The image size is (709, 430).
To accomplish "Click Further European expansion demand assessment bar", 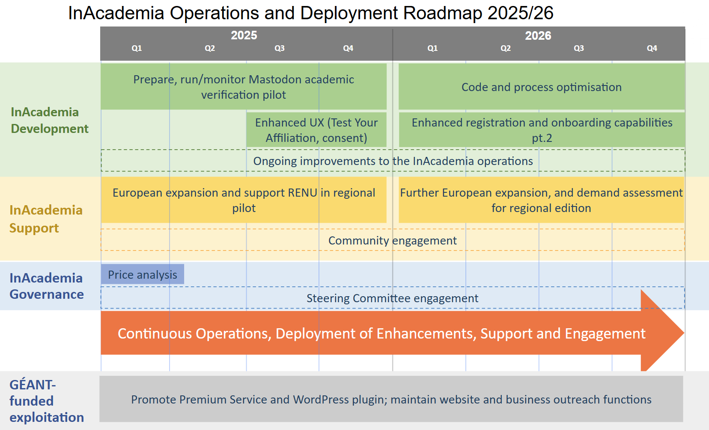I will (541, 200).
